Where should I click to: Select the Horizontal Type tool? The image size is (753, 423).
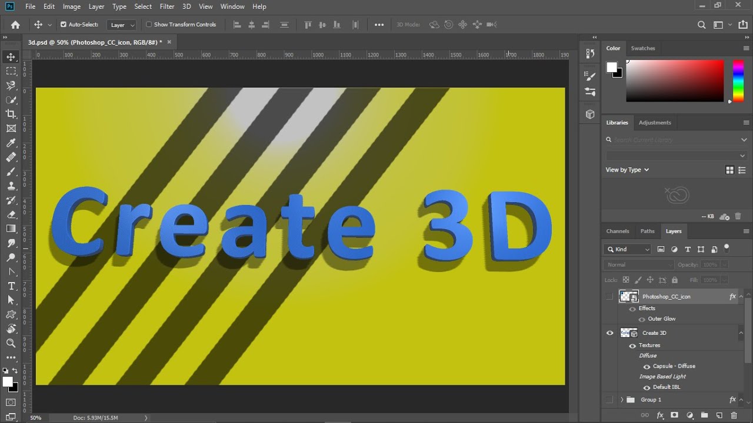(11, 286)
